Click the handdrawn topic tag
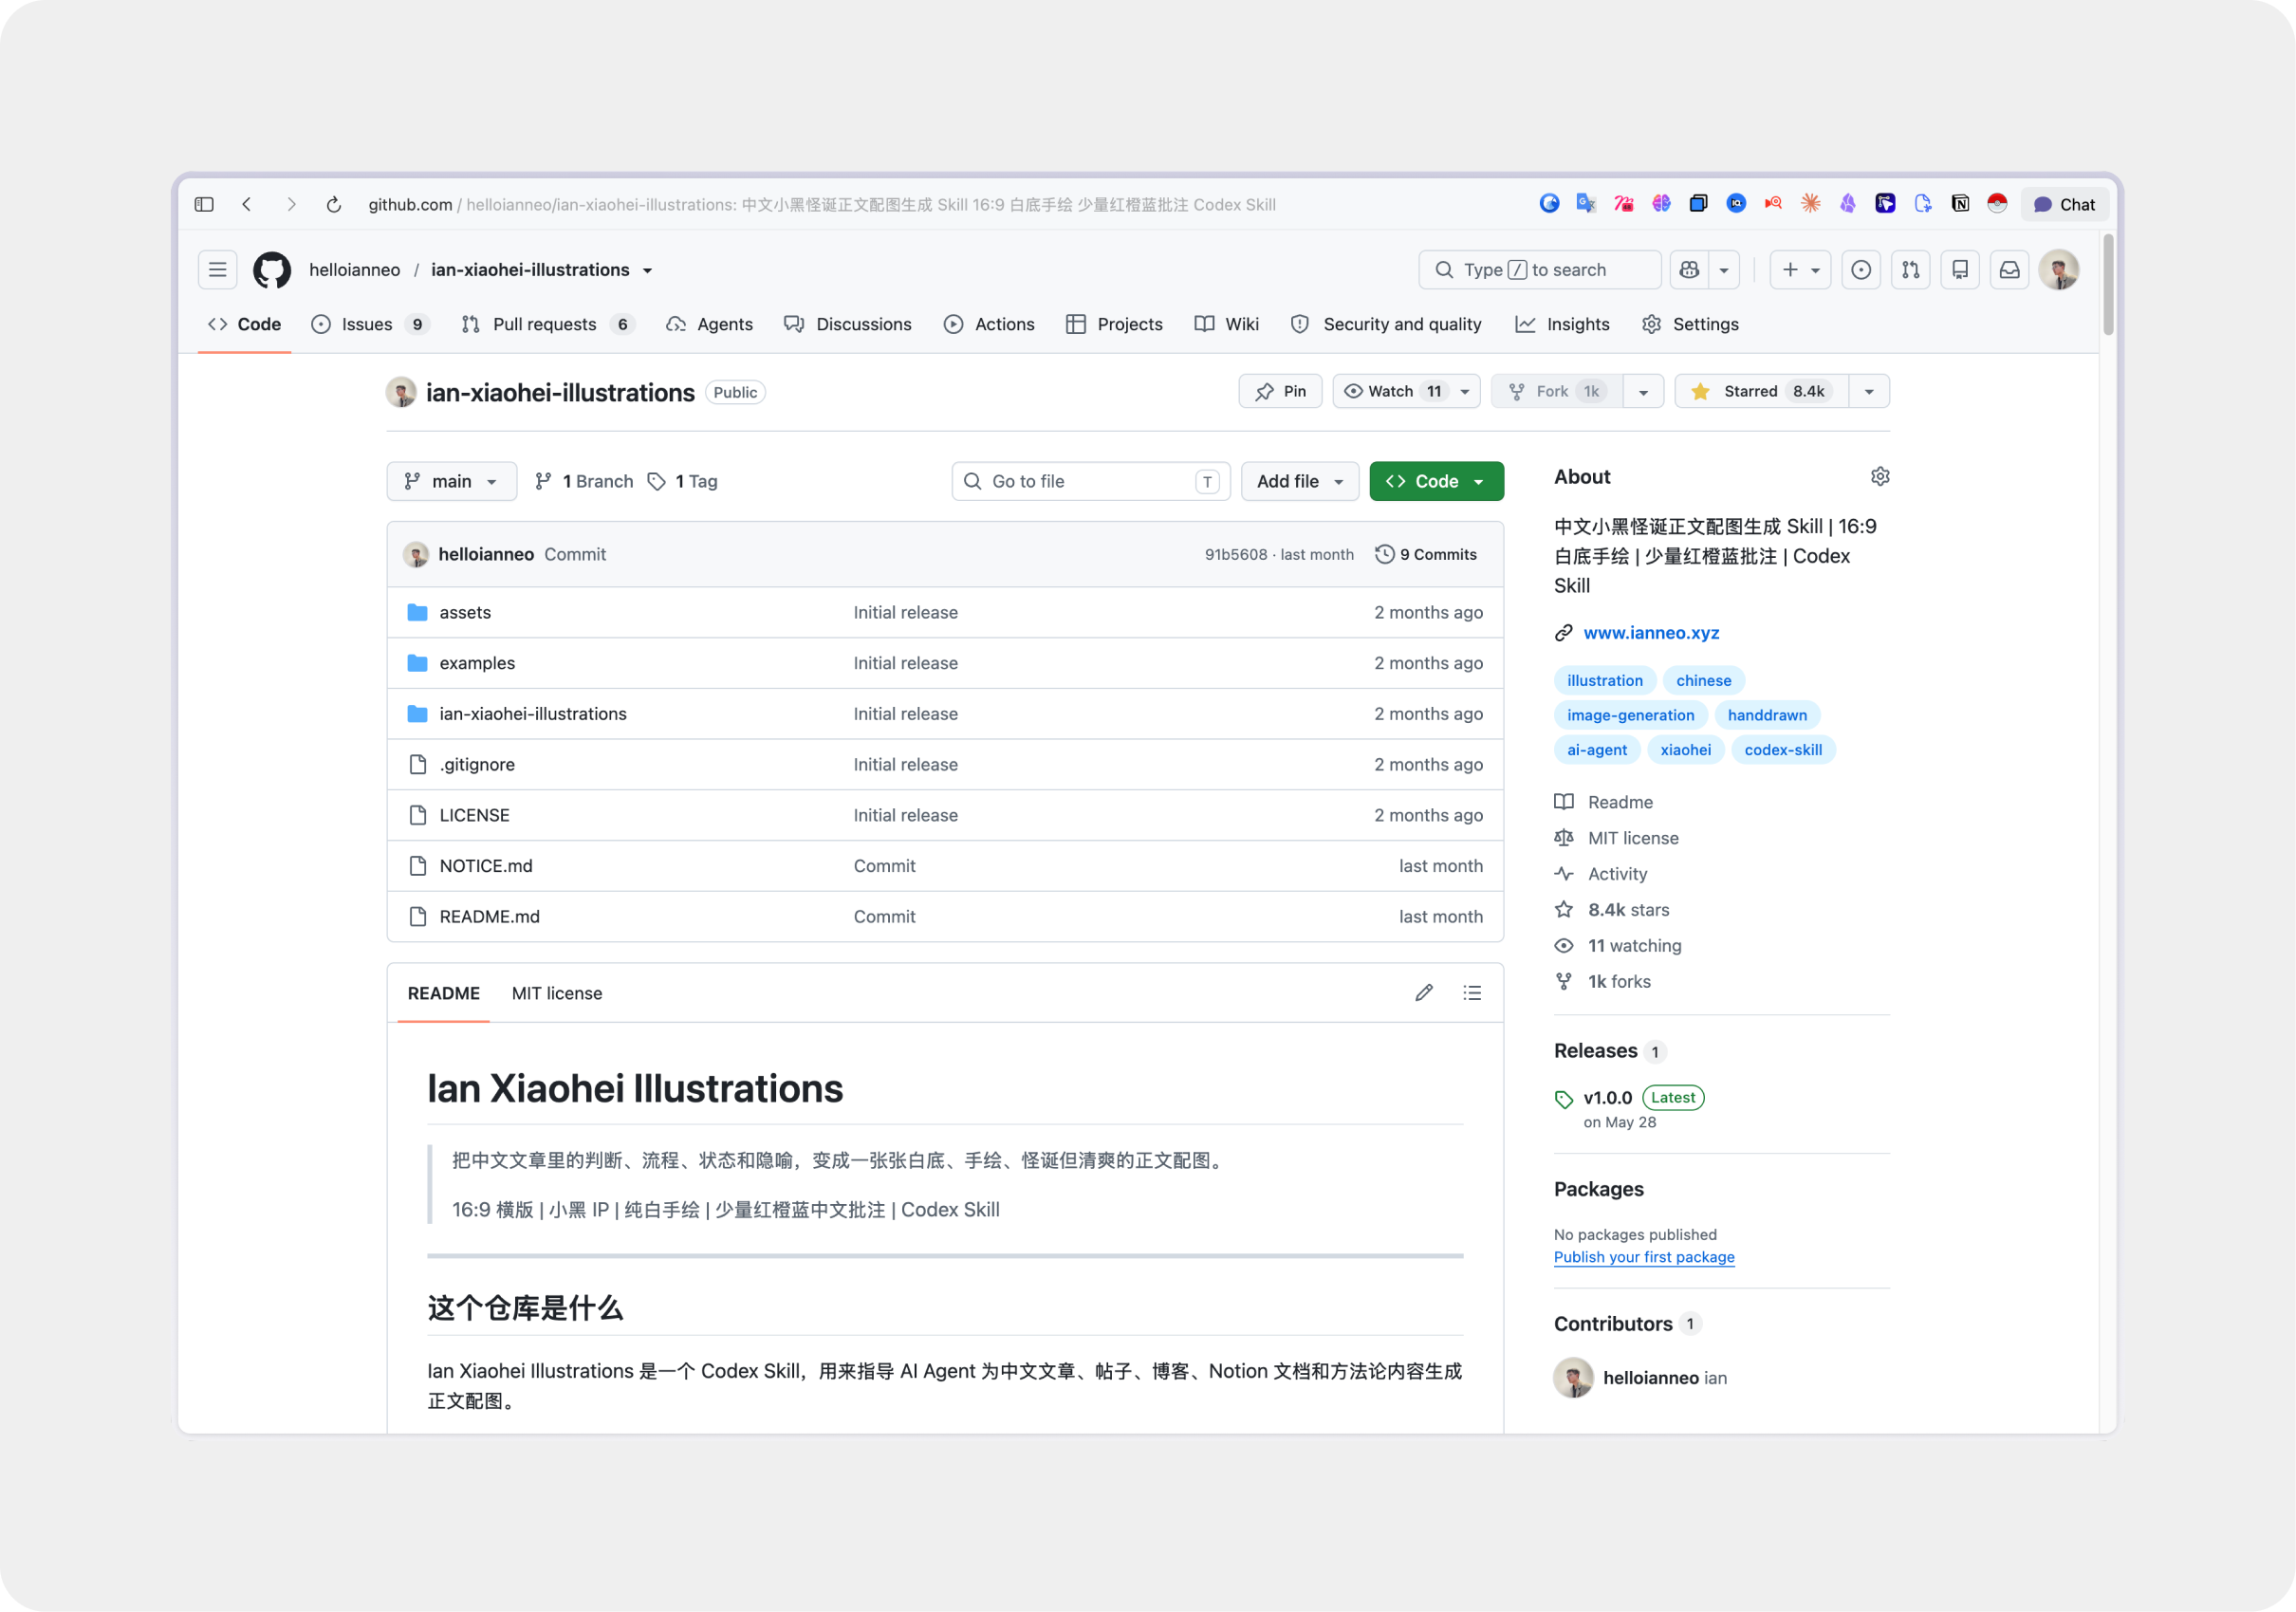 (x=1767, y=715)
